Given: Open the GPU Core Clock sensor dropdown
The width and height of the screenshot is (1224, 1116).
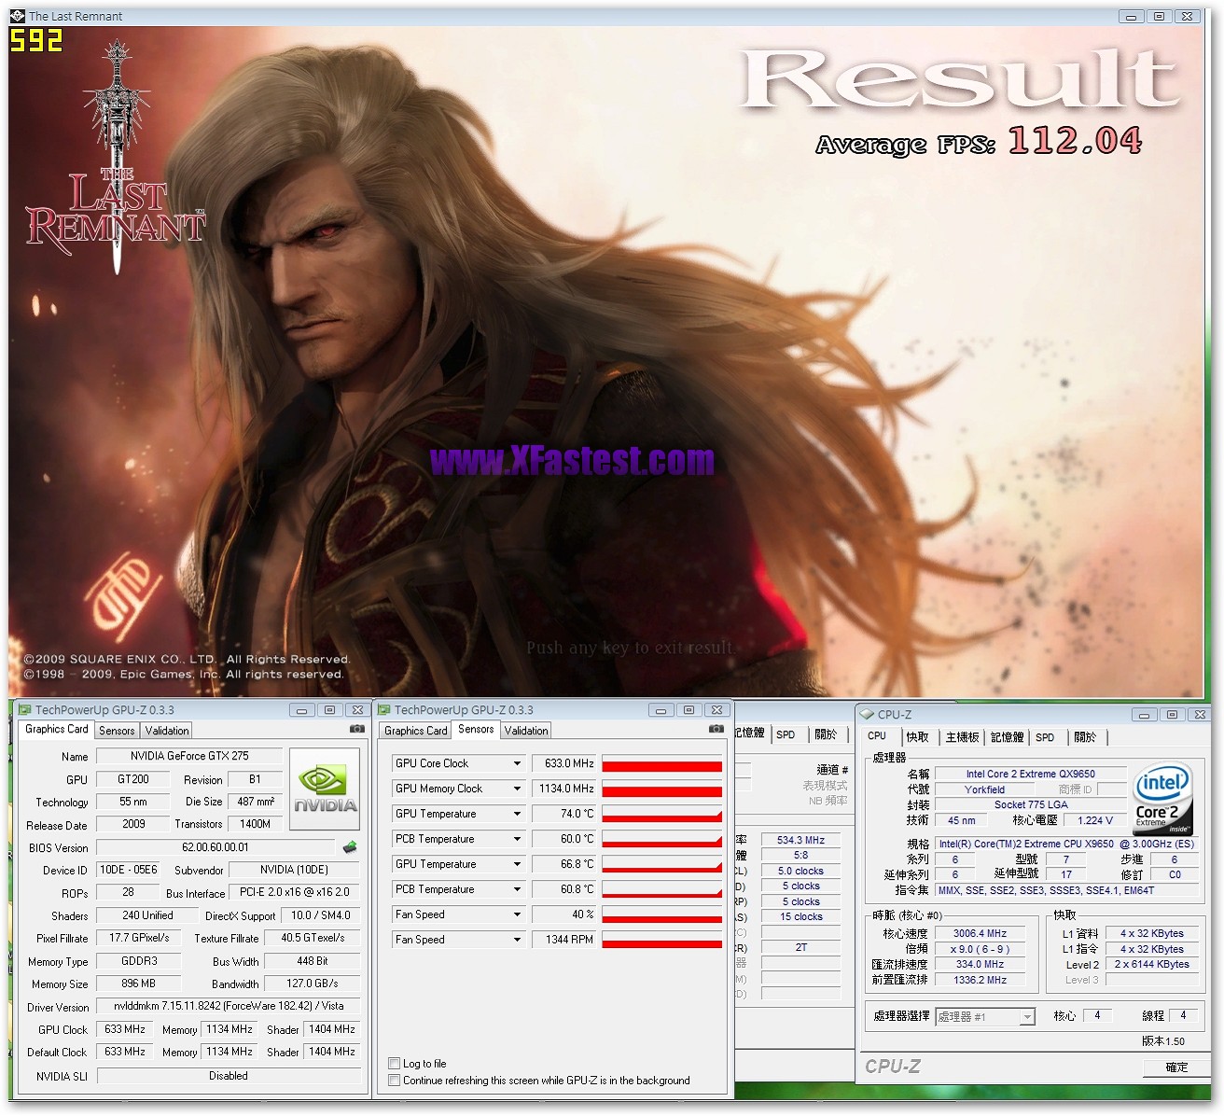Looking at the screenshot, I should click(x=517, y=763).
